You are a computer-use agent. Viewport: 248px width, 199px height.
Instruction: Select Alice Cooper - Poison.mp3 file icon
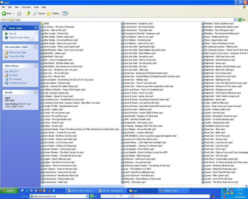pyautogui.click(x=42, y=34)
